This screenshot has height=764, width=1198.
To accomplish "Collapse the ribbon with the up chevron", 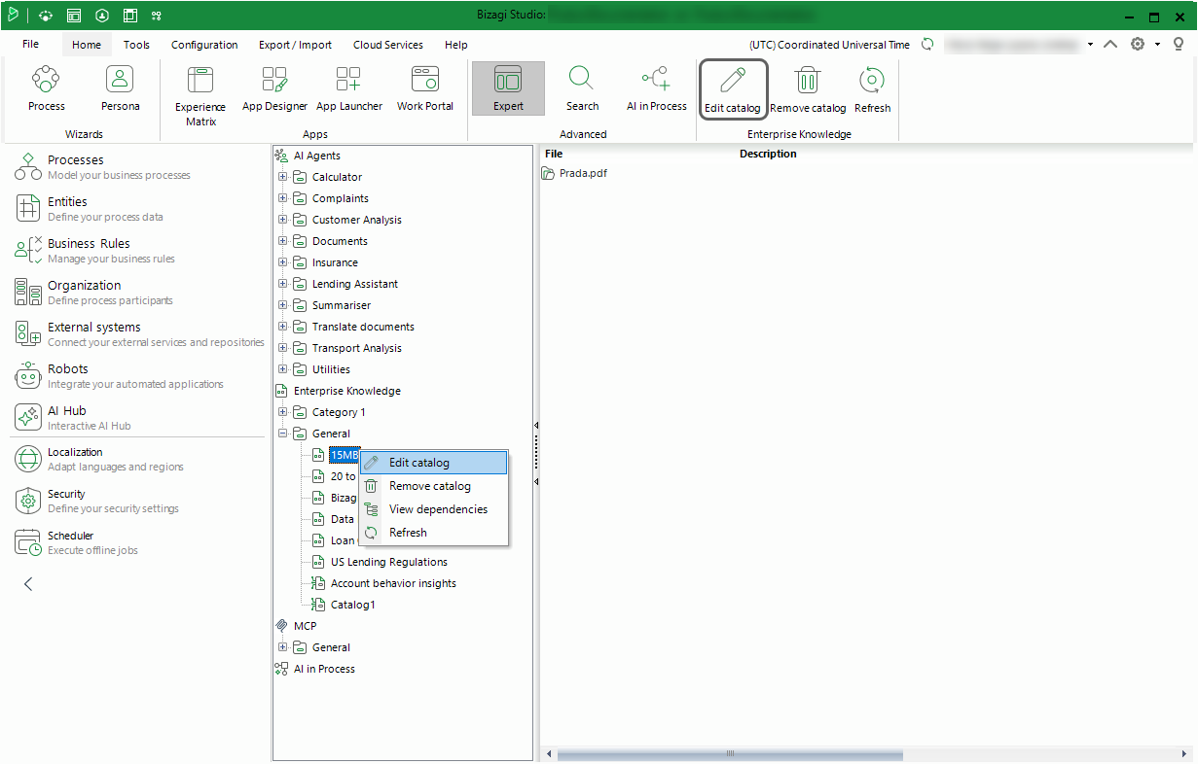I will click(x=1110, y=45).
